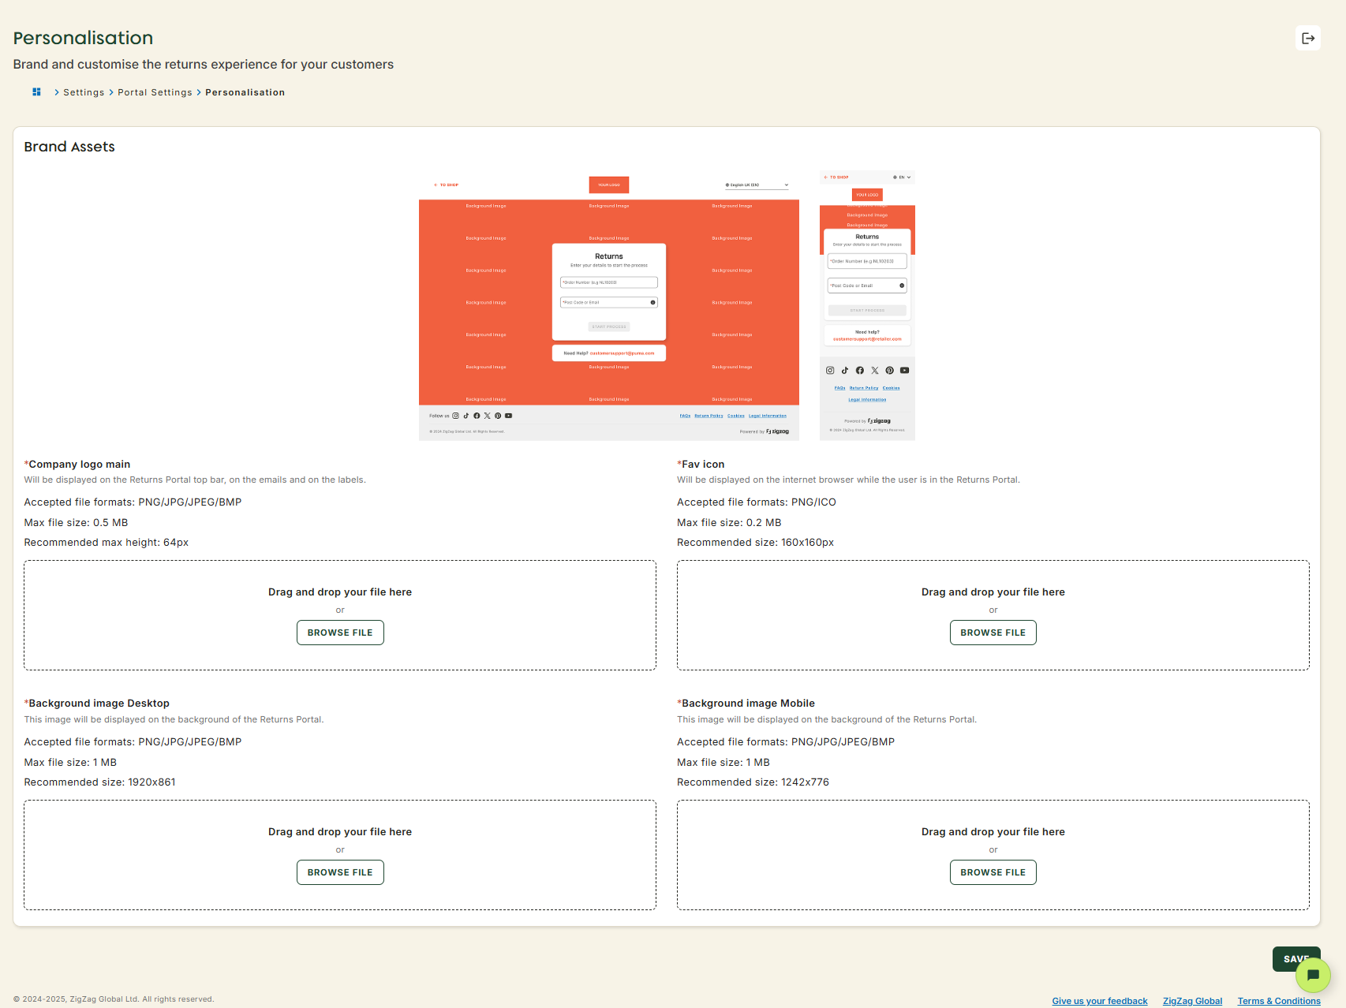Clear the Post Code field in the desktop preview
The image size is (1346, 1008).
click(x=652, y=302)
